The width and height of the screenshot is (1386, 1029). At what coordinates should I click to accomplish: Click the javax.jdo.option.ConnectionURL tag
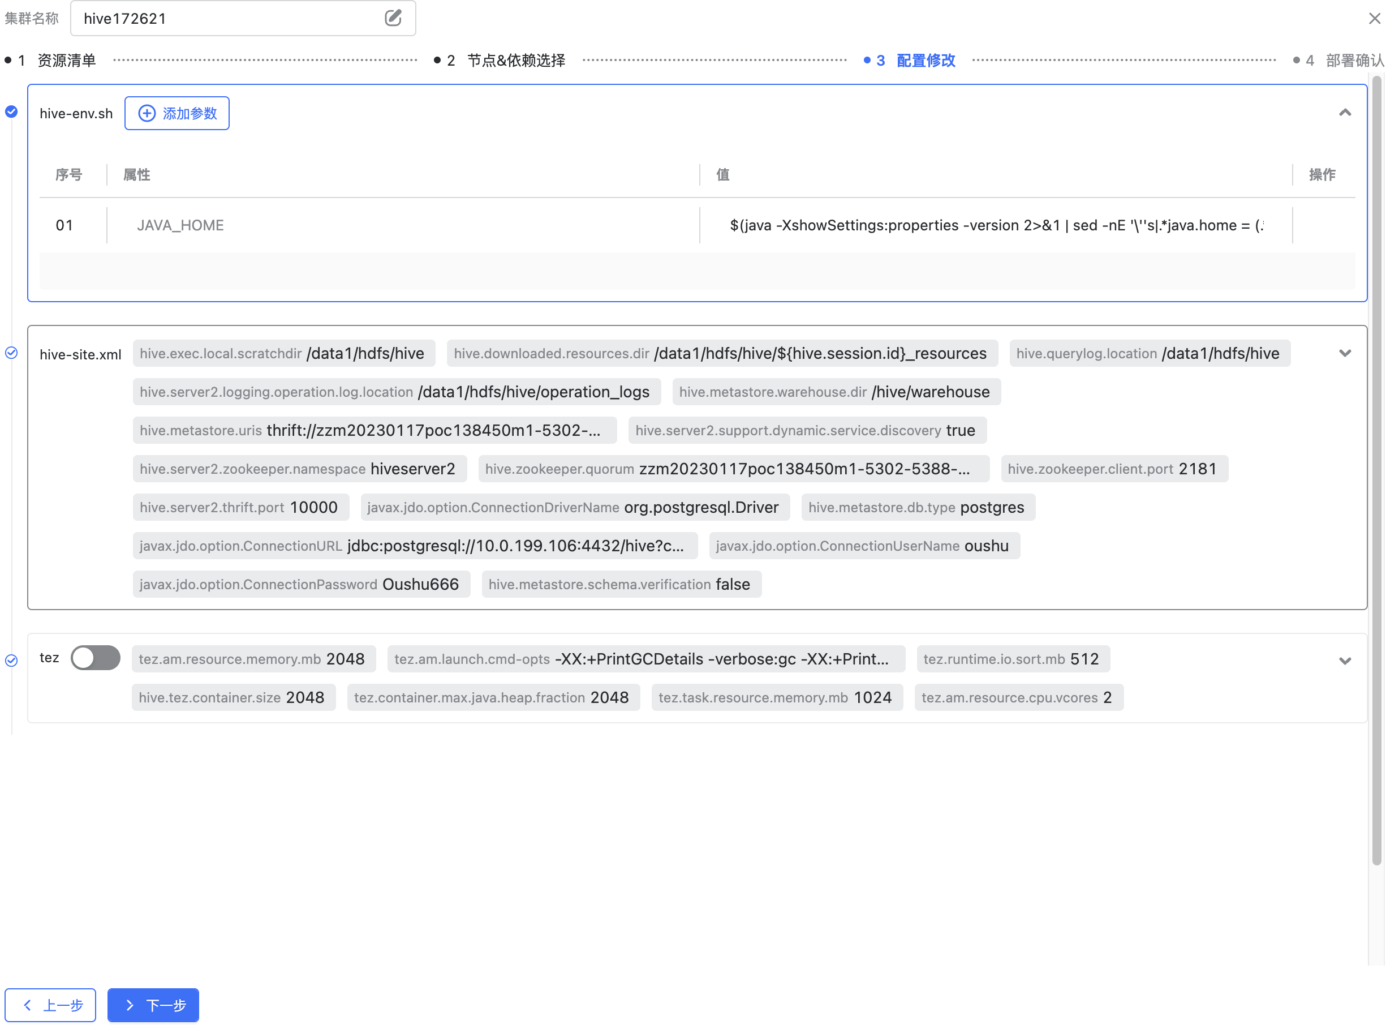pos(415,546)
